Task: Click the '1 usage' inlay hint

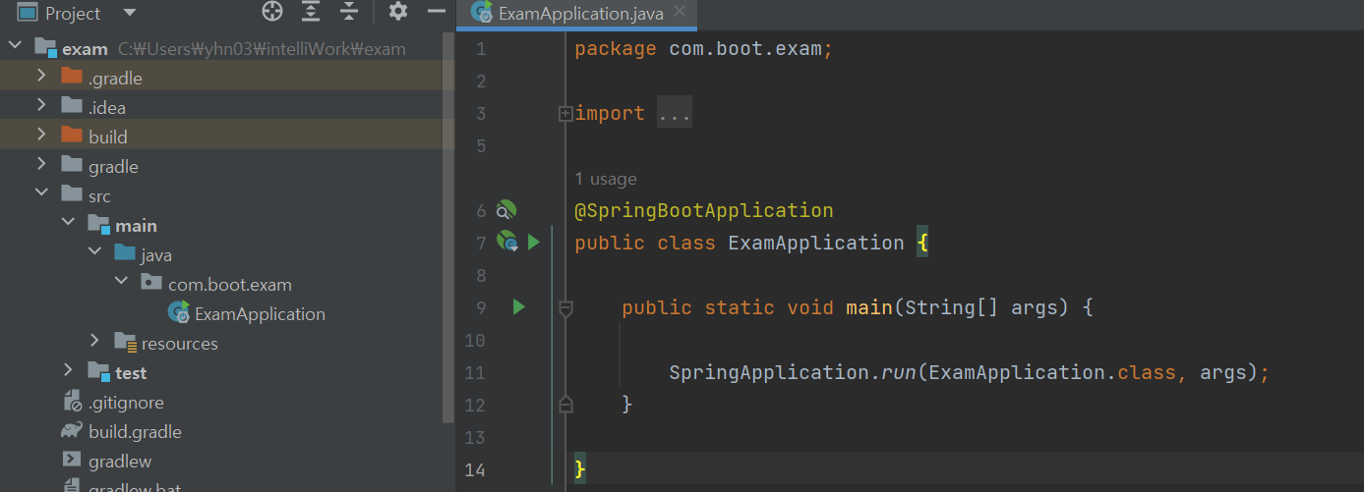Action: coord(606,179)
